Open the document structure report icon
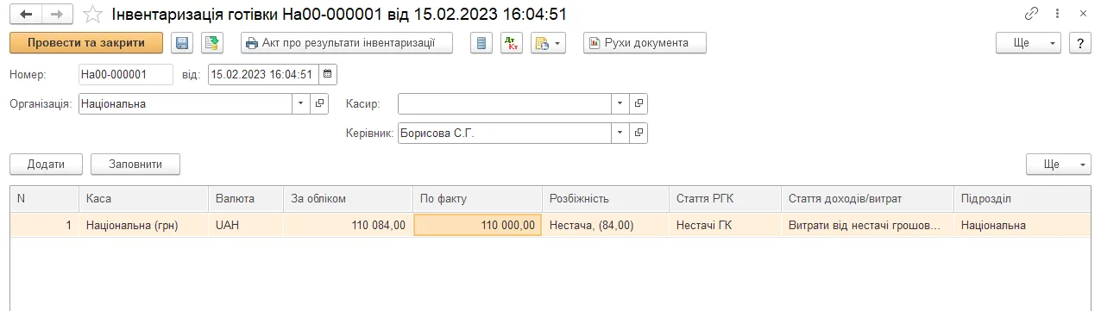 click(482, 43)
